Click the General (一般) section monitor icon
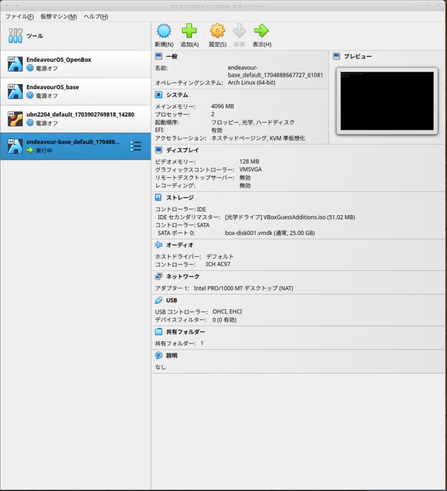 [x=159, y=56]
